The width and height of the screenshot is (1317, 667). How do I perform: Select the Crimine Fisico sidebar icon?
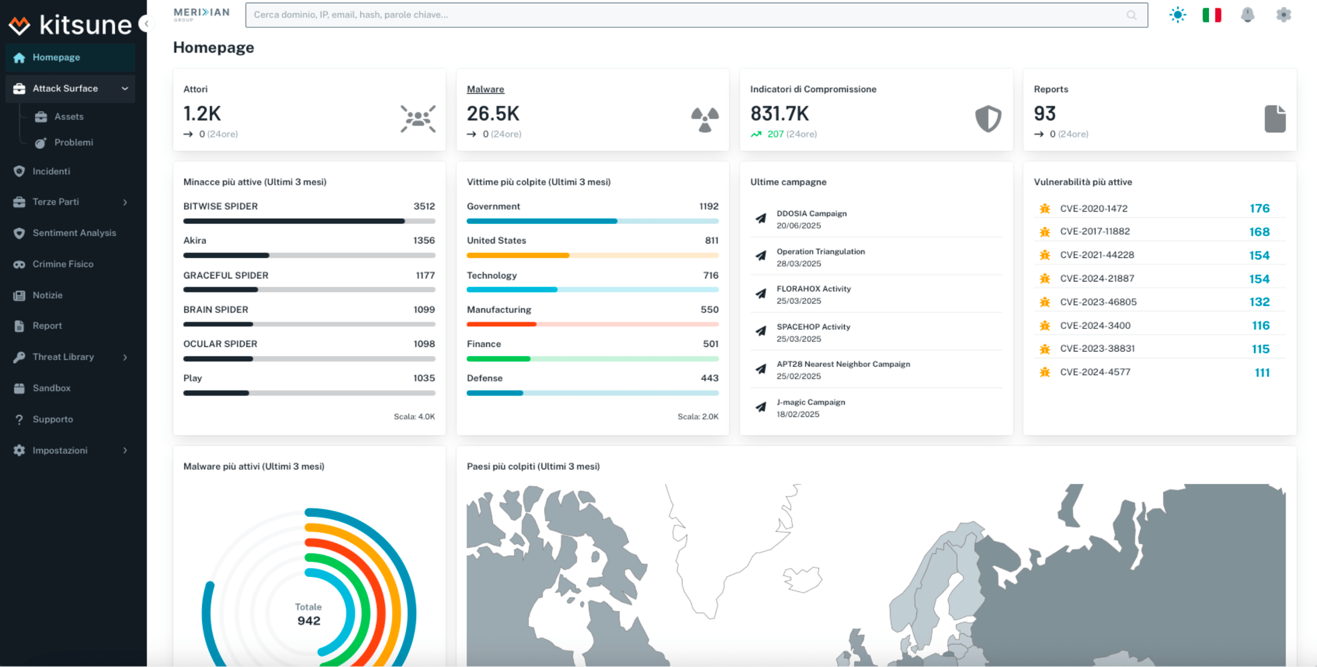(19, 263)
